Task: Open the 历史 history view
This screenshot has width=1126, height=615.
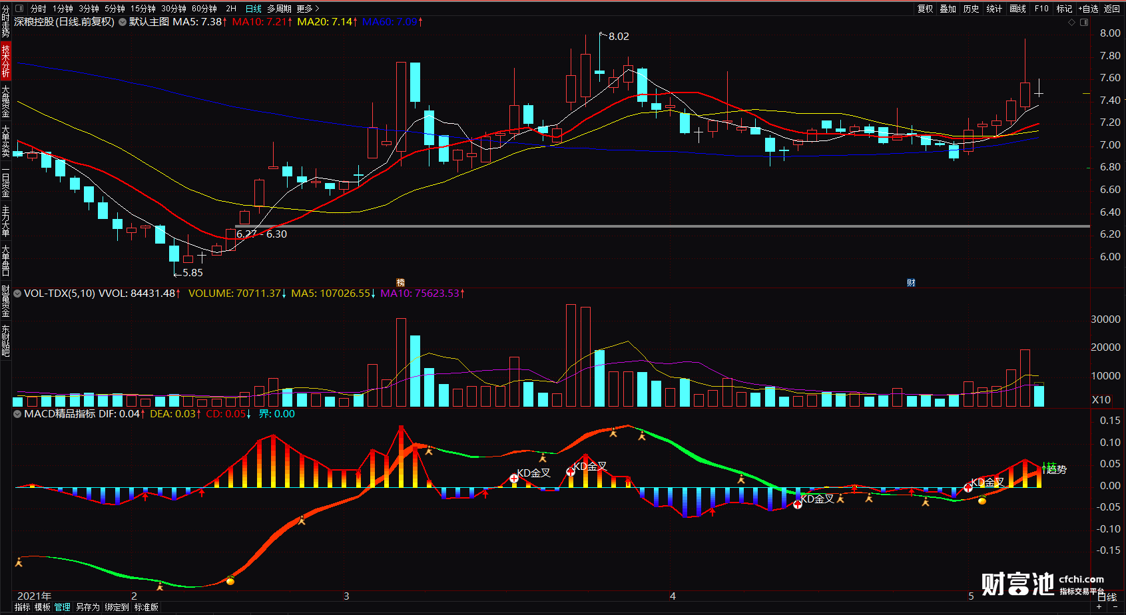Action: click(x=972, y=9)
